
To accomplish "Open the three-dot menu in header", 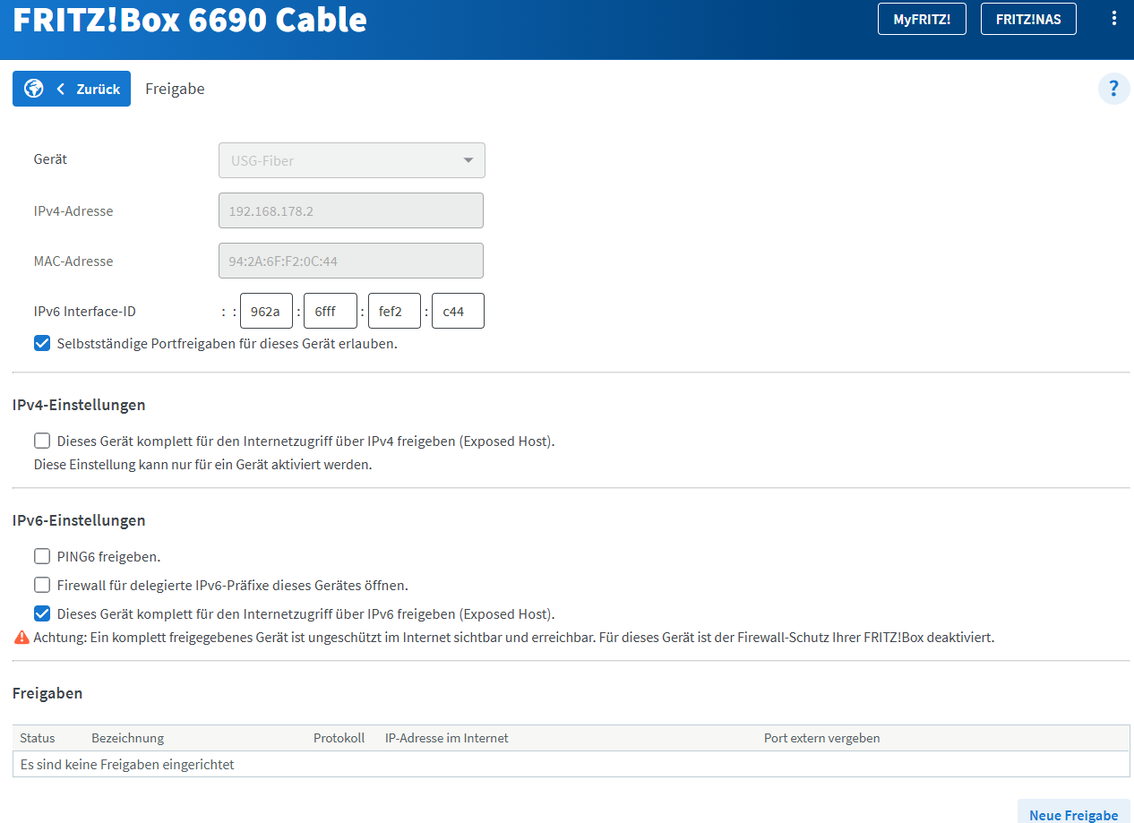I will click(x=1113, y=18).
